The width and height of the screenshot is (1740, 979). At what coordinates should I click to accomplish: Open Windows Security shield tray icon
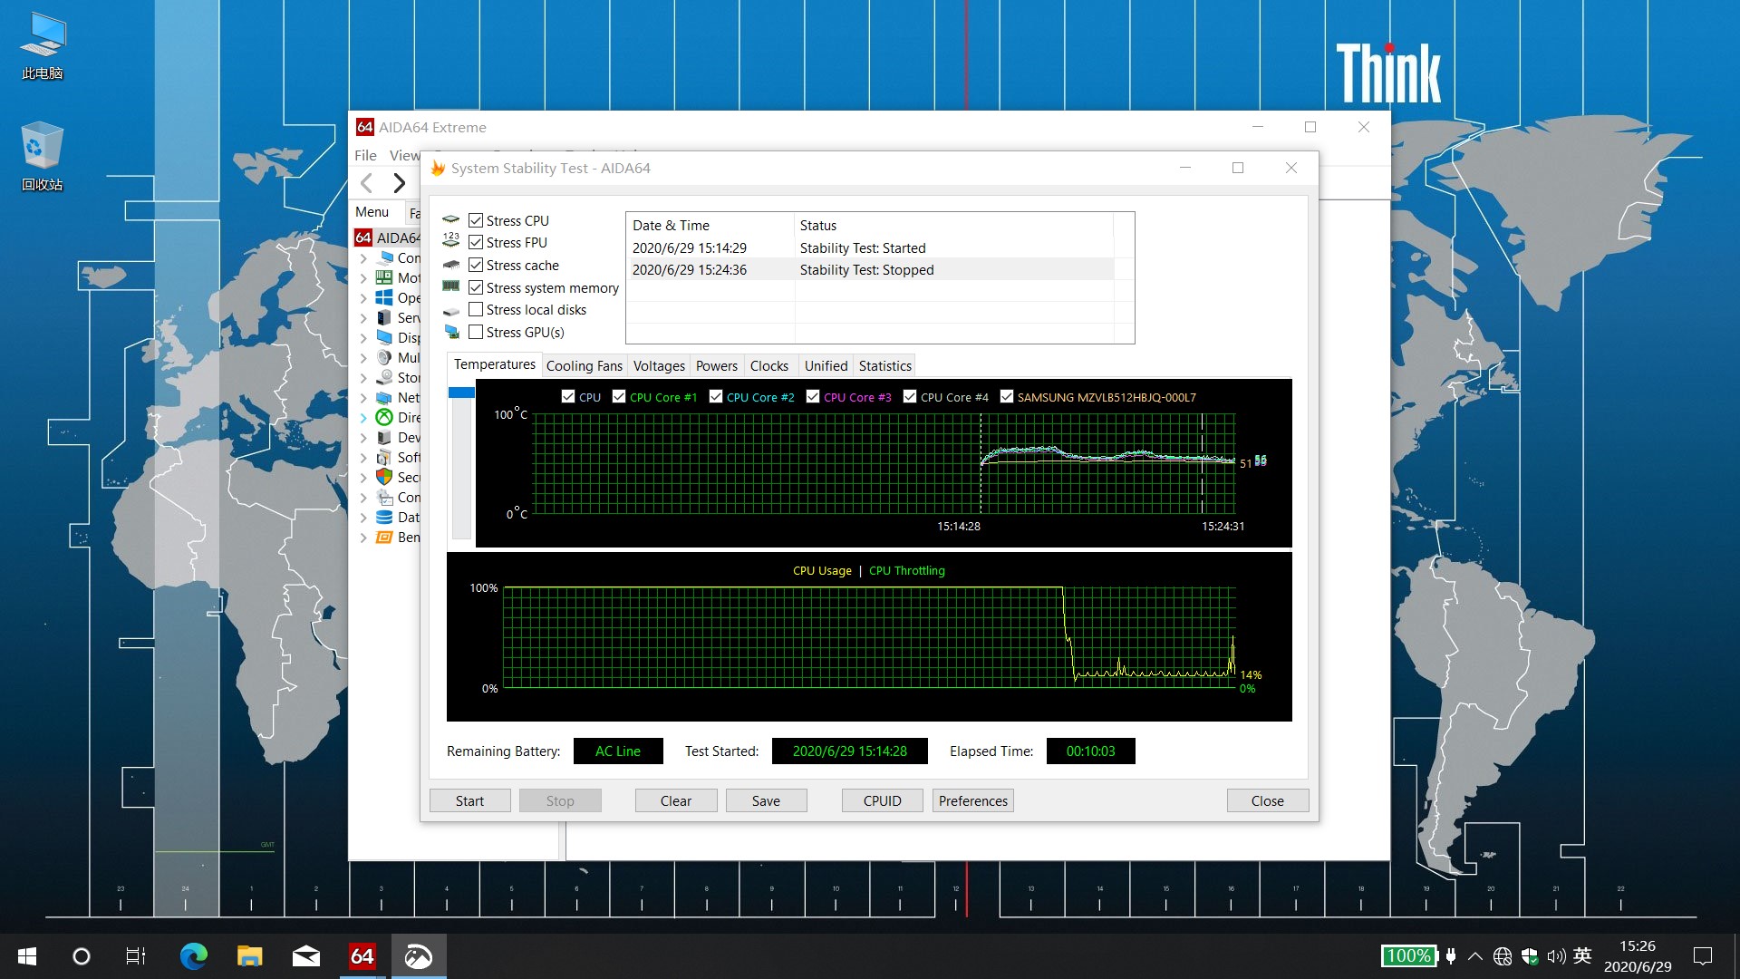point(1530,956)
